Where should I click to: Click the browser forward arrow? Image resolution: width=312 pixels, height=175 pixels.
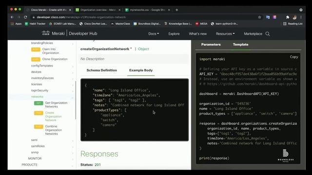point(19,17)
